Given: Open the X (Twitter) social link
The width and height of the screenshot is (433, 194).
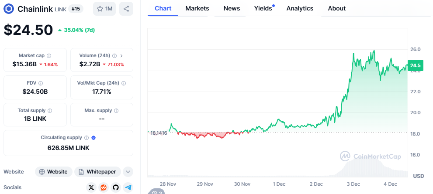Looking at the screenshot, I should pyautogui.click(x=91, y=187).
